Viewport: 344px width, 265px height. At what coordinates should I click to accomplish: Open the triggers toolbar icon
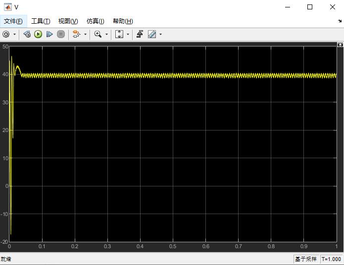pyautogui.click(x=140, y=34)
